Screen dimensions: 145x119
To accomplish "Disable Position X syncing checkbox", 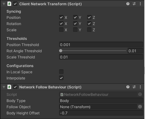I will pos(61,17).
